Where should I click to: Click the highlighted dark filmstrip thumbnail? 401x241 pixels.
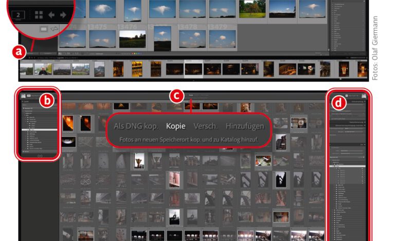(193, 69)
